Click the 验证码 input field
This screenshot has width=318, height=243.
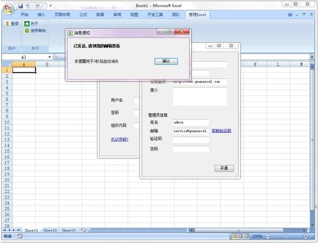click(x=191, y=140)
